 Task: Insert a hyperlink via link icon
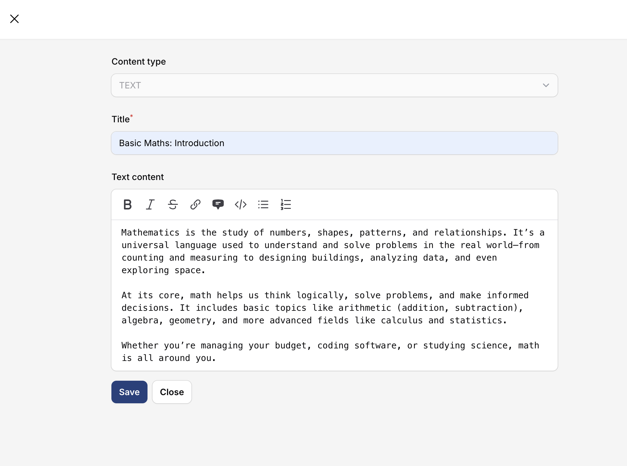pos(195,204)
